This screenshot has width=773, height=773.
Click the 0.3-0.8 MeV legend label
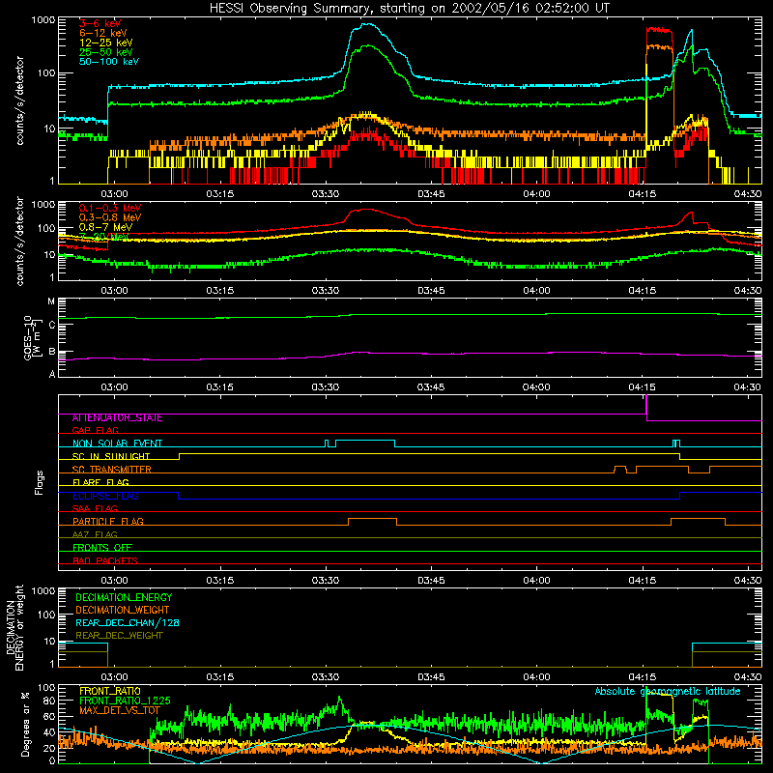point(110,217)
